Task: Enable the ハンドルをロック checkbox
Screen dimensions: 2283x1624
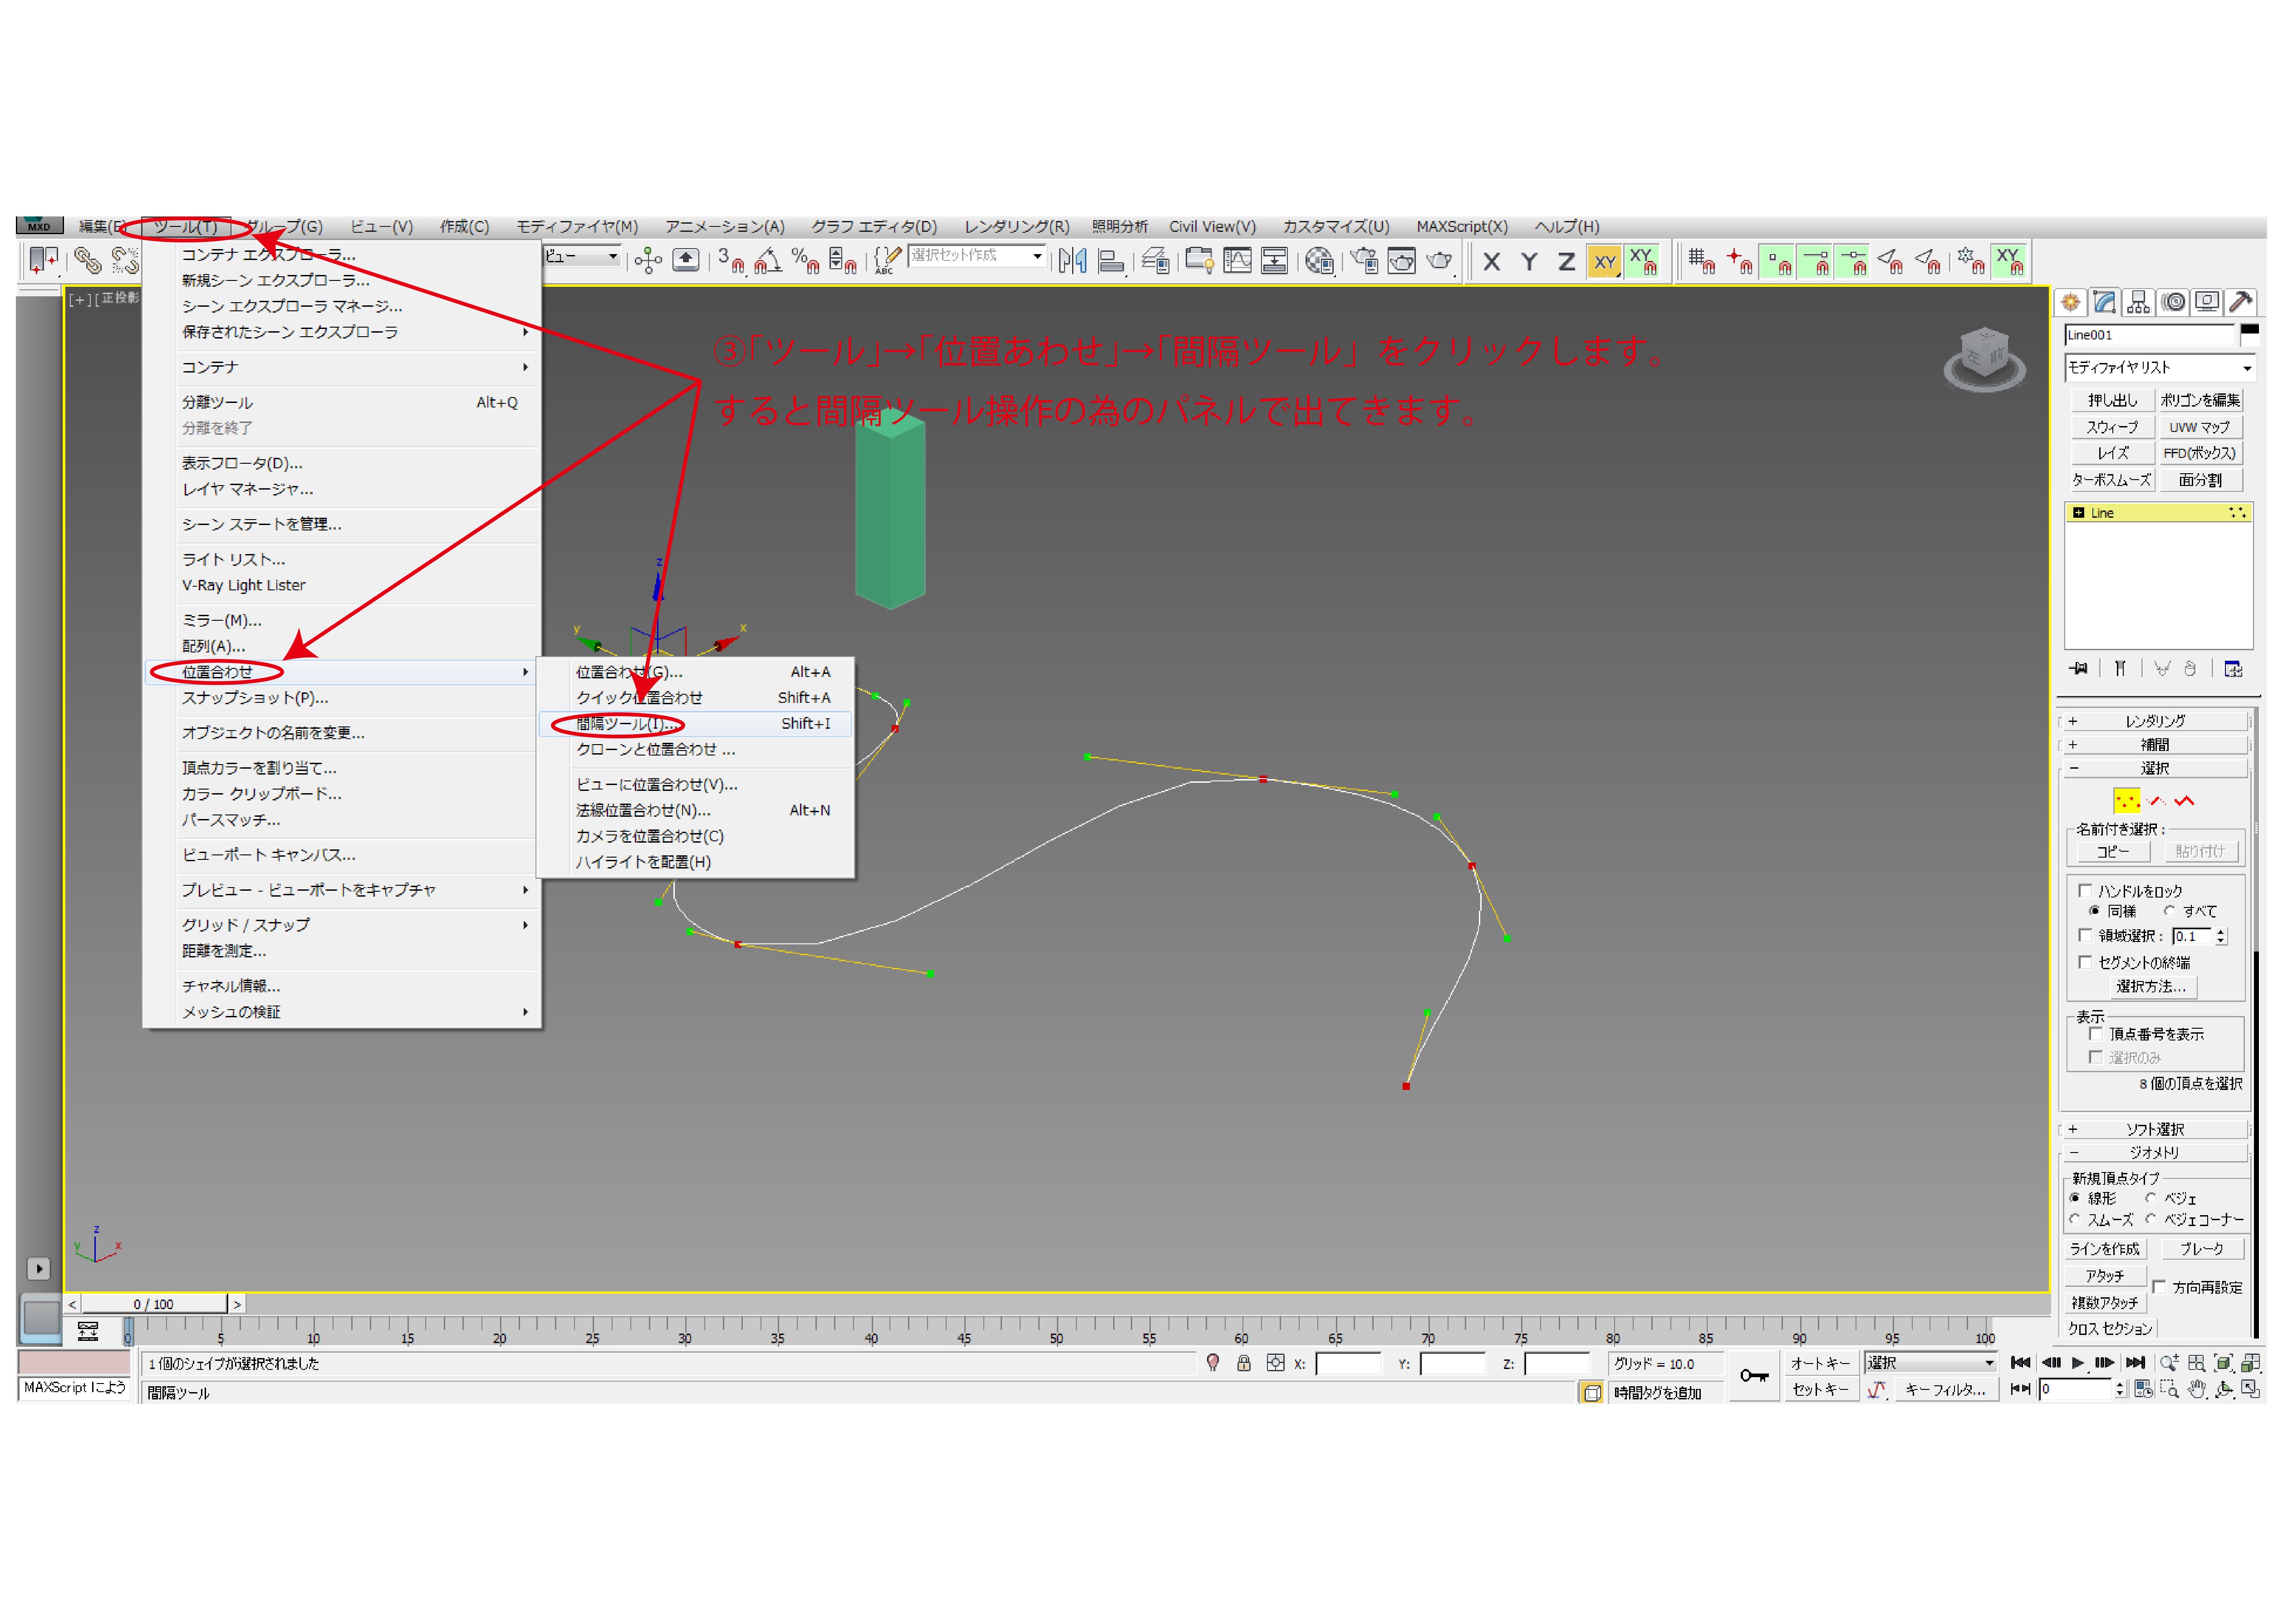Action: coord(2085,891)
